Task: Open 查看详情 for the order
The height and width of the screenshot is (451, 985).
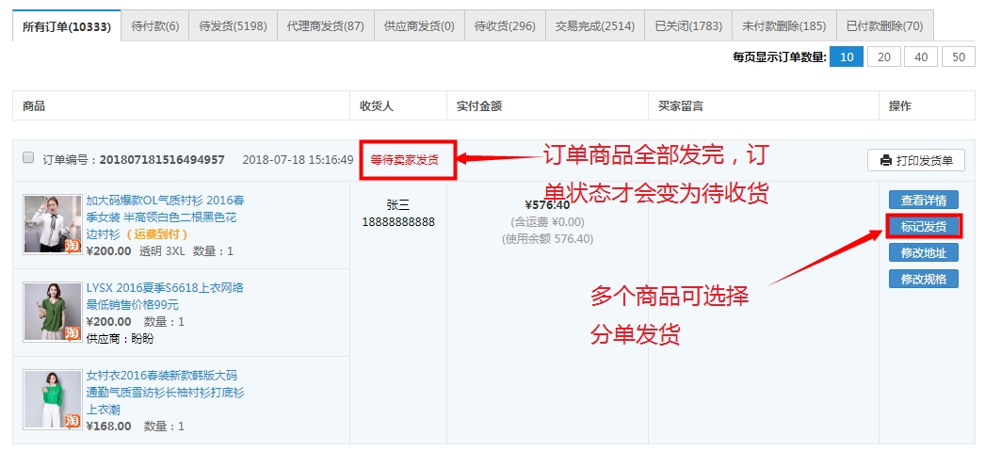Action: coord(923,200)
